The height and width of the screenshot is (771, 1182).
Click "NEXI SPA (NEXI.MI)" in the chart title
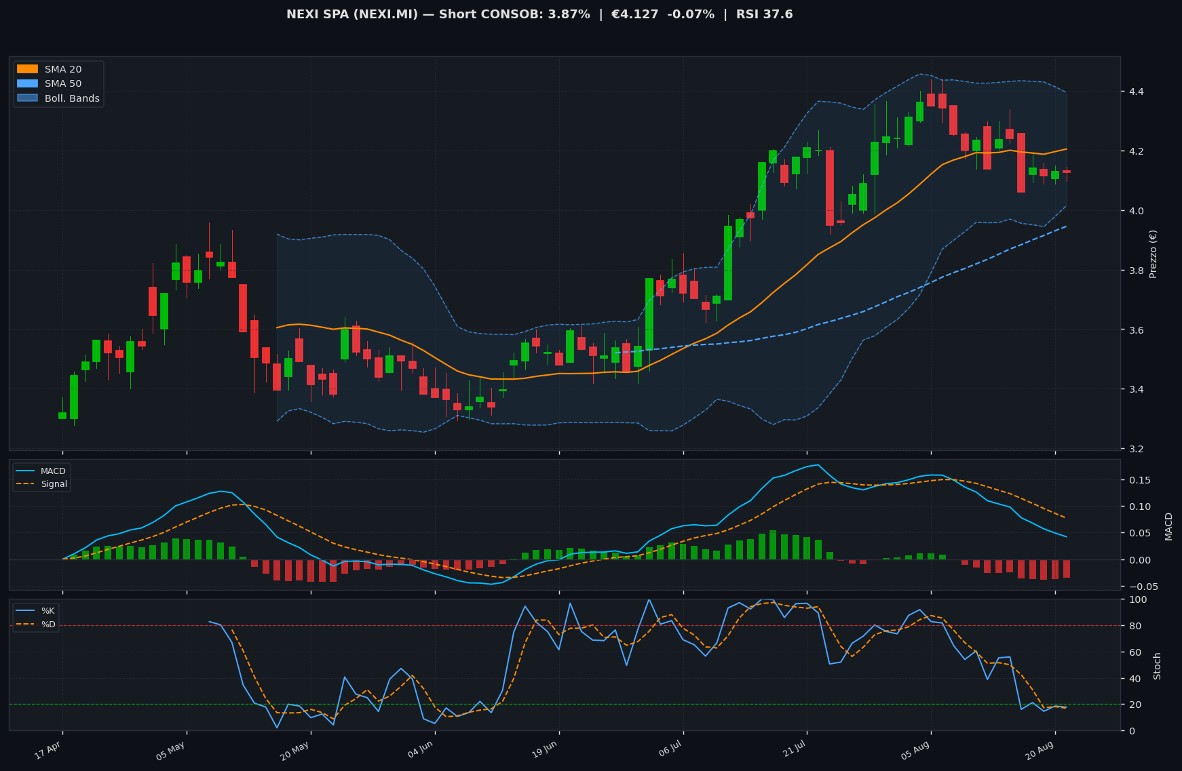tap(352, 14)
